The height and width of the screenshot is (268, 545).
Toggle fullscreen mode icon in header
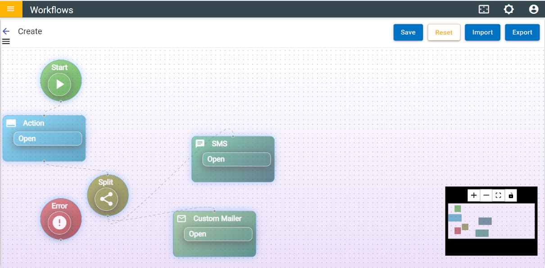[484, 9]
